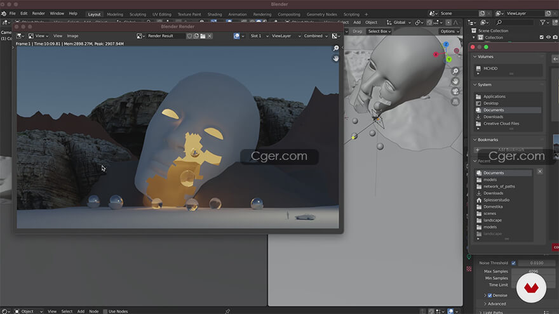Collapse Collection tree arrow in outliner

pyautogui.click(x=474, y=37)
